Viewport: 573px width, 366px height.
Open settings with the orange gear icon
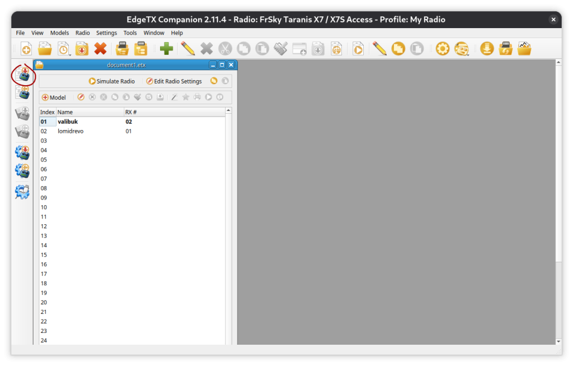tap(443, 49)
